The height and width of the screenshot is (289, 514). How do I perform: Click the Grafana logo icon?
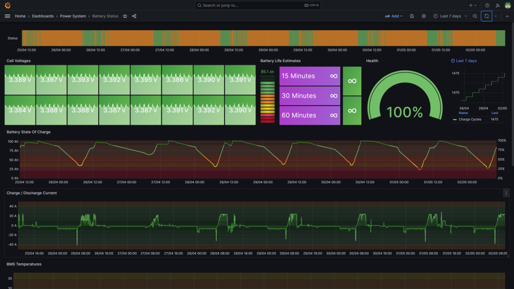coord(7,5)
